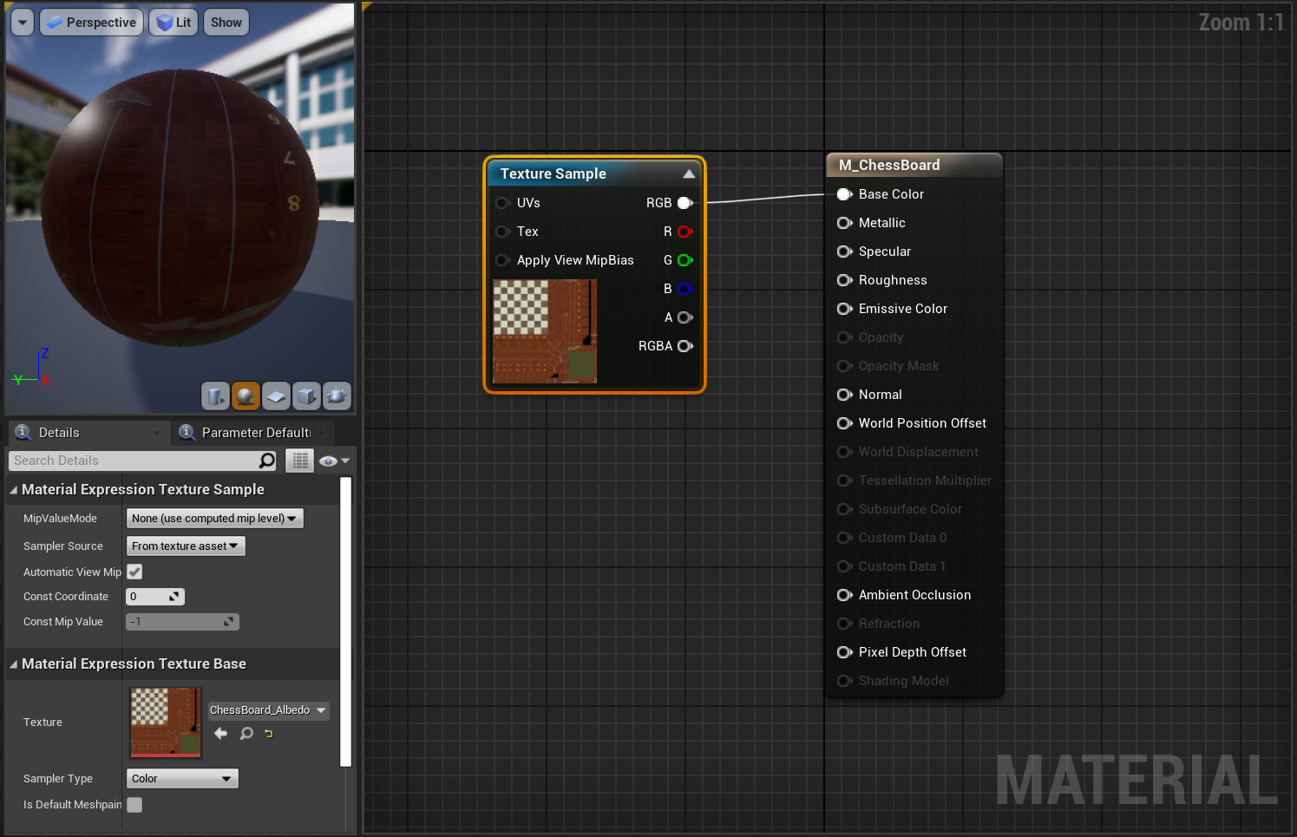Click the red R output pin
This screenshot has height=837, width=1297.
click(685, 232)
